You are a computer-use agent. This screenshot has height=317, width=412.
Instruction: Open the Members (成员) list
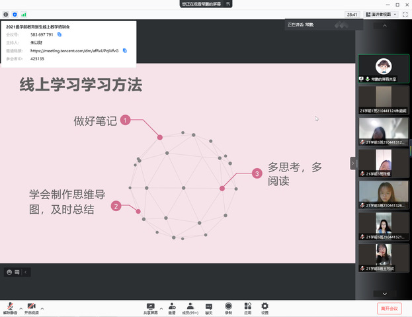coord(190,307)
